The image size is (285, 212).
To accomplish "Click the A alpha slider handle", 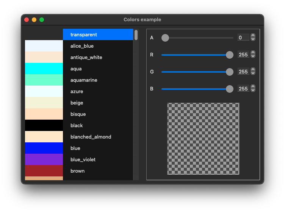I will [165, 38].
